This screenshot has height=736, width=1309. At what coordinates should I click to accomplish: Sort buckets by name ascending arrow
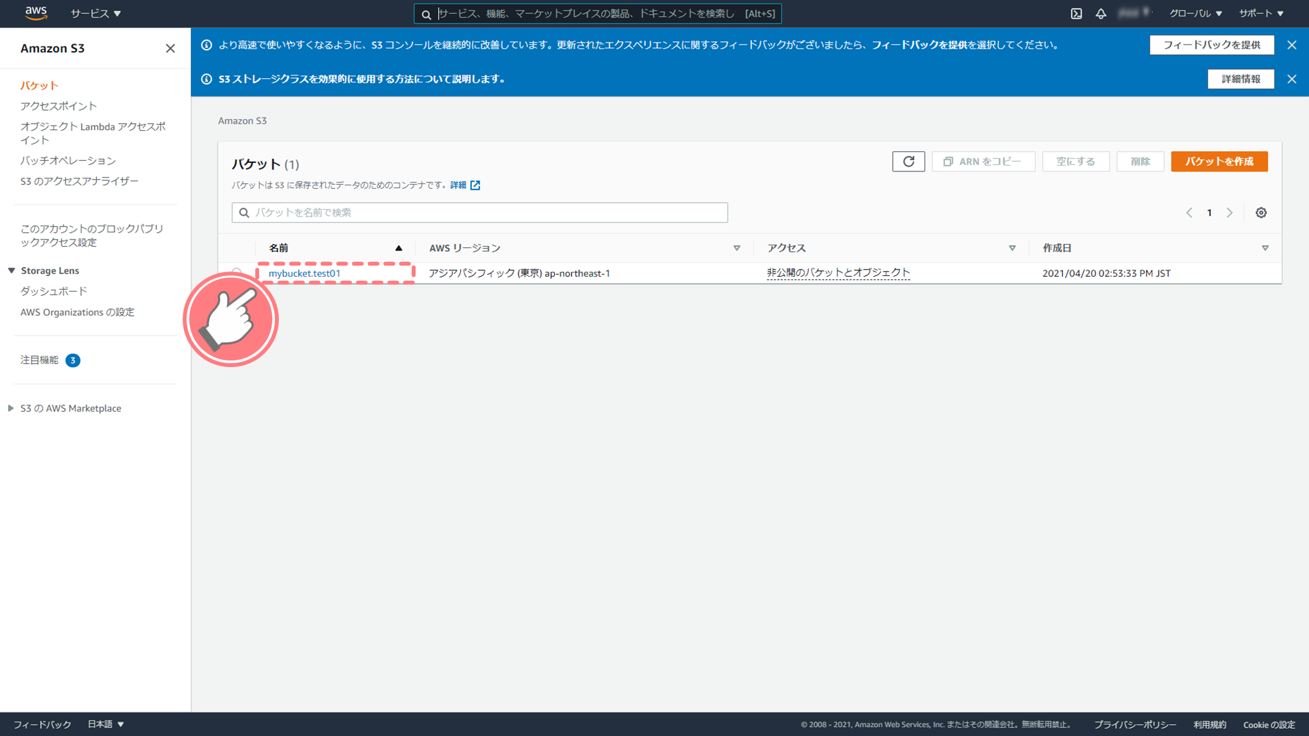pyautogui.click(x=399, y=248)
